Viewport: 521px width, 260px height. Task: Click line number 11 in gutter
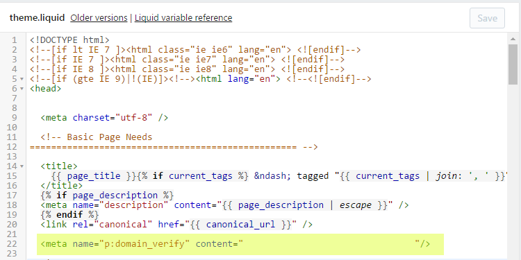pos(12,137)
